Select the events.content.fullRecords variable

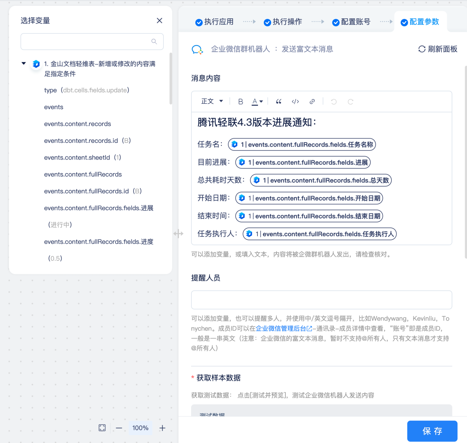click(x=83, y=174)
